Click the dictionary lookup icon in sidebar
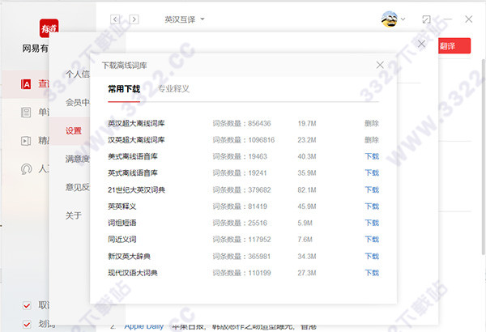 tap(26, 84)
